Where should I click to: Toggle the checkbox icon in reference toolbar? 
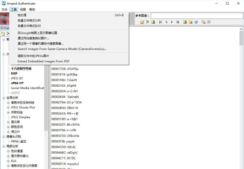pyautogui.click(x=209, y=22)
